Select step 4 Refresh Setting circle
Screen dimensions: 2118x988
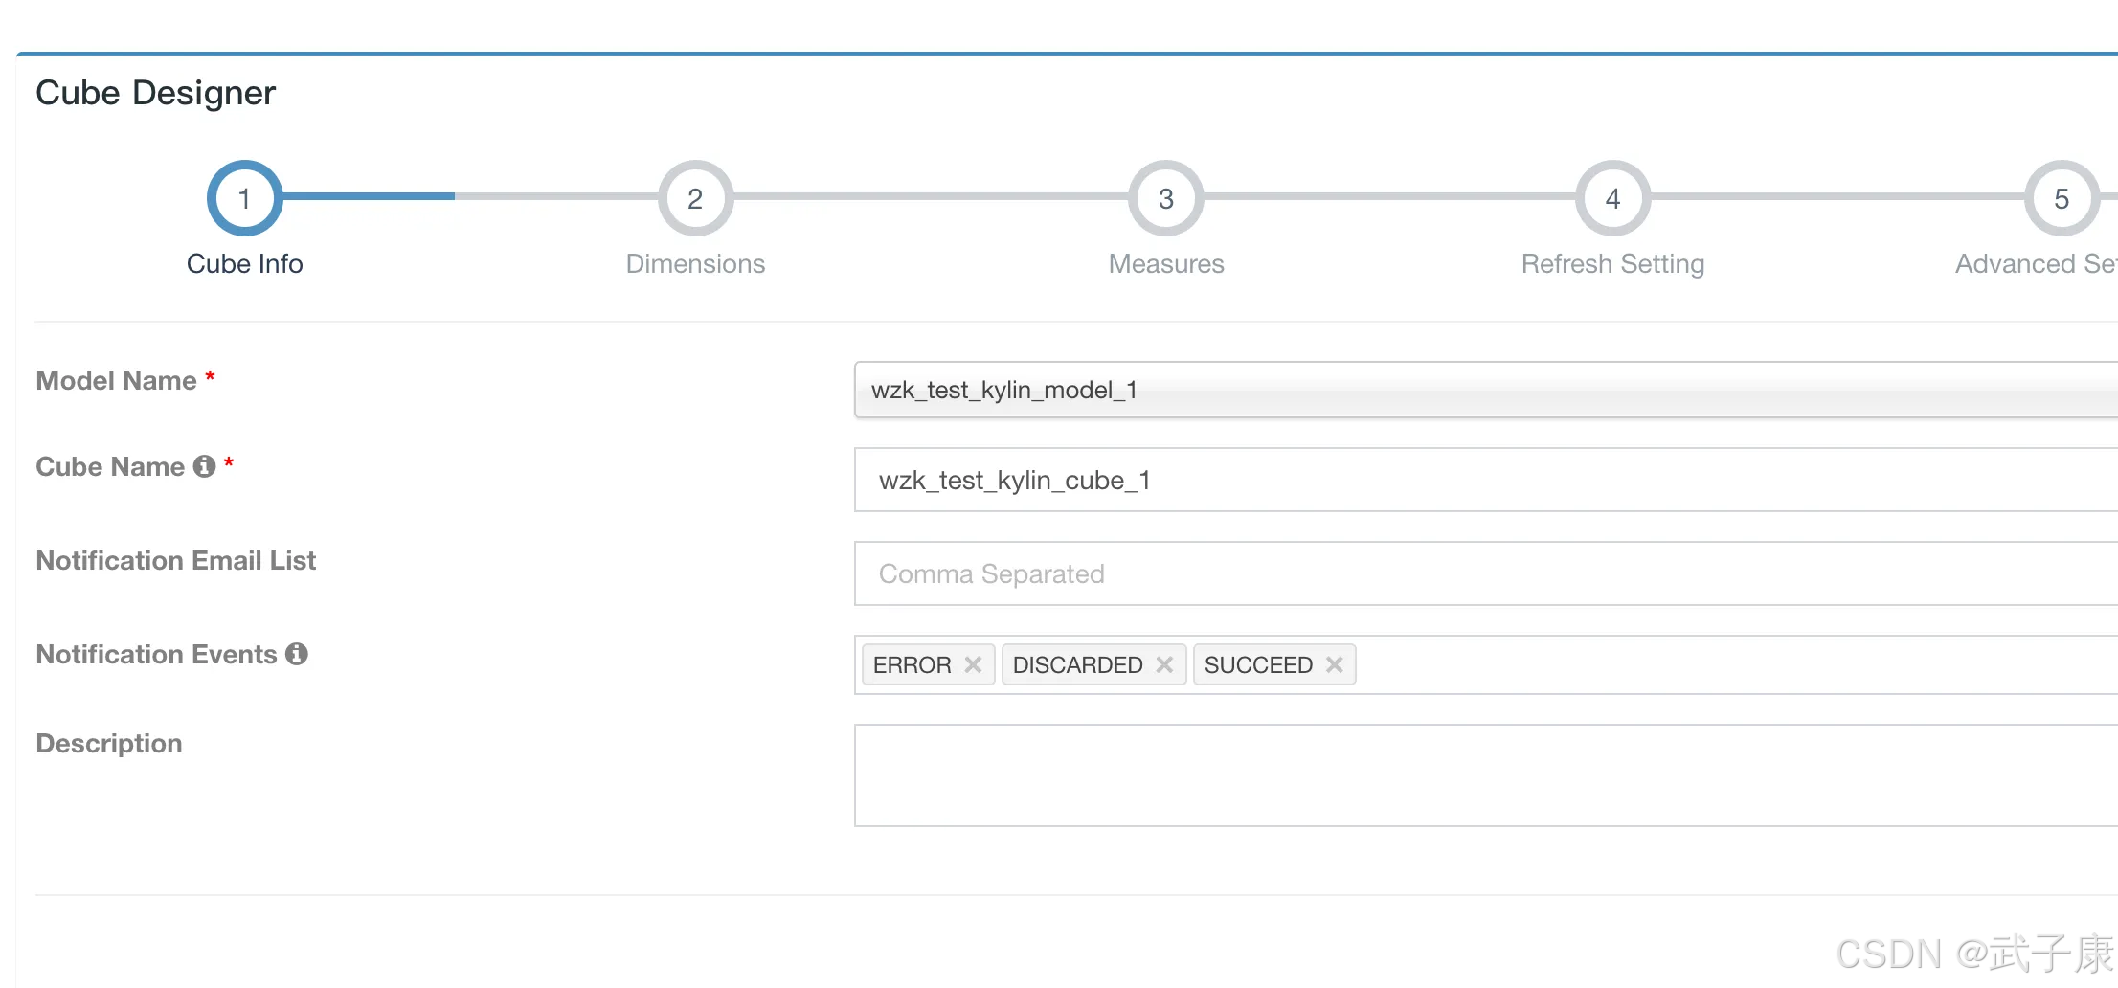click(x=1612, y=198)
